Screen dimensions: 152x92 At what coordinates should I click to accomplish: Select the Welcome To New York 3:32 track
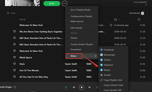pyautogui.click(x=31, y=25)
